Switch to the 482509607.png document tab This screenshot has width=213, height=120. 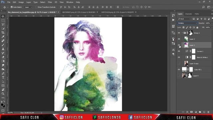79,12
